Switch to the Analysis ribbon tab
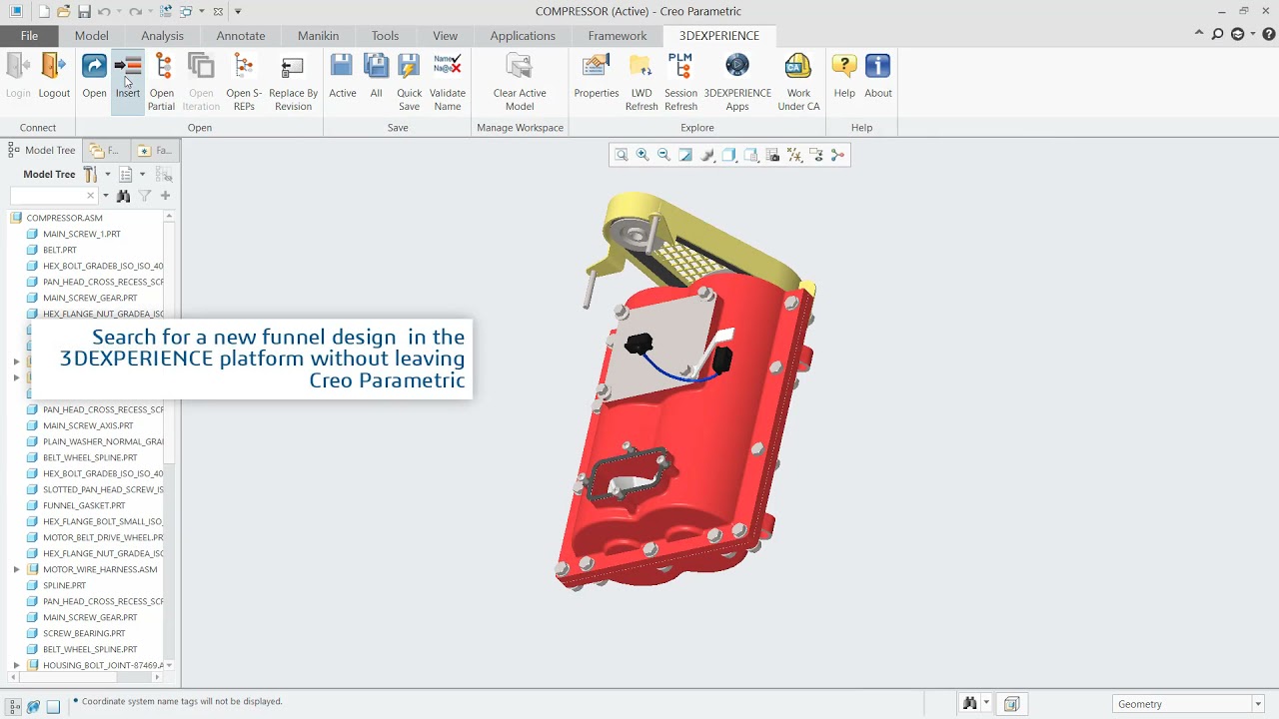Screen dimensions: 1279x719 [162, 35]
